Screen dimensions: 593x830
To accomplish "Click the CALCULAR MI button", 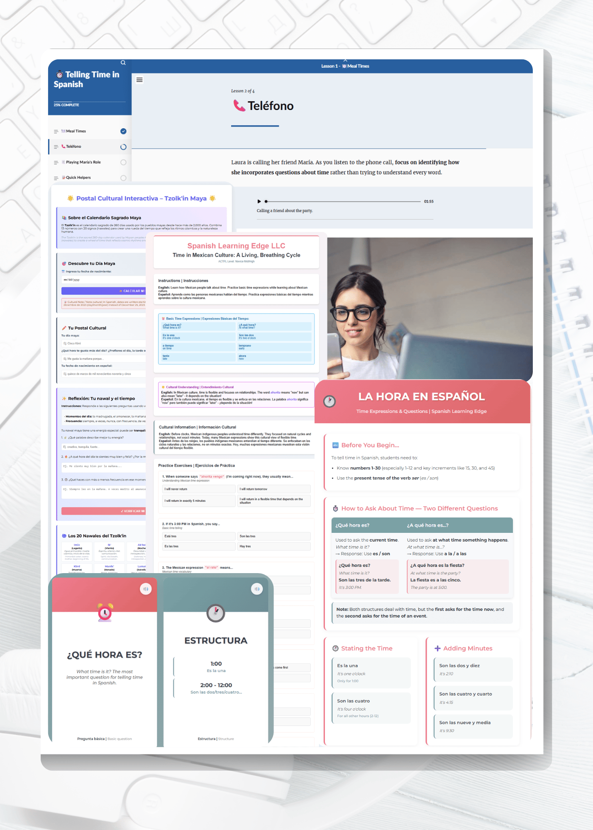I will click(x=104, y=291).
